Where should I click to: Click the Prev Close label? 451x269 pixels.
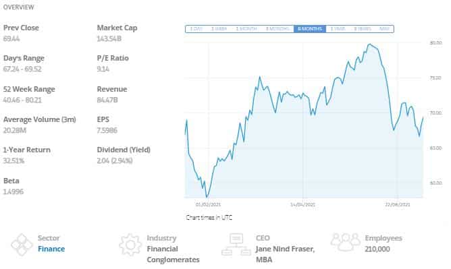21,28
